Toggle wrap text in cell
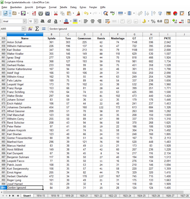Screen dimensions: 190x199 (107, 21)
